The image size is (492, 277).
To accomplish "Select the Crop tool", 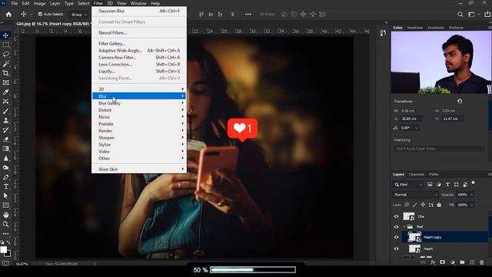I will pyautogui.click(x=5, y=73).
